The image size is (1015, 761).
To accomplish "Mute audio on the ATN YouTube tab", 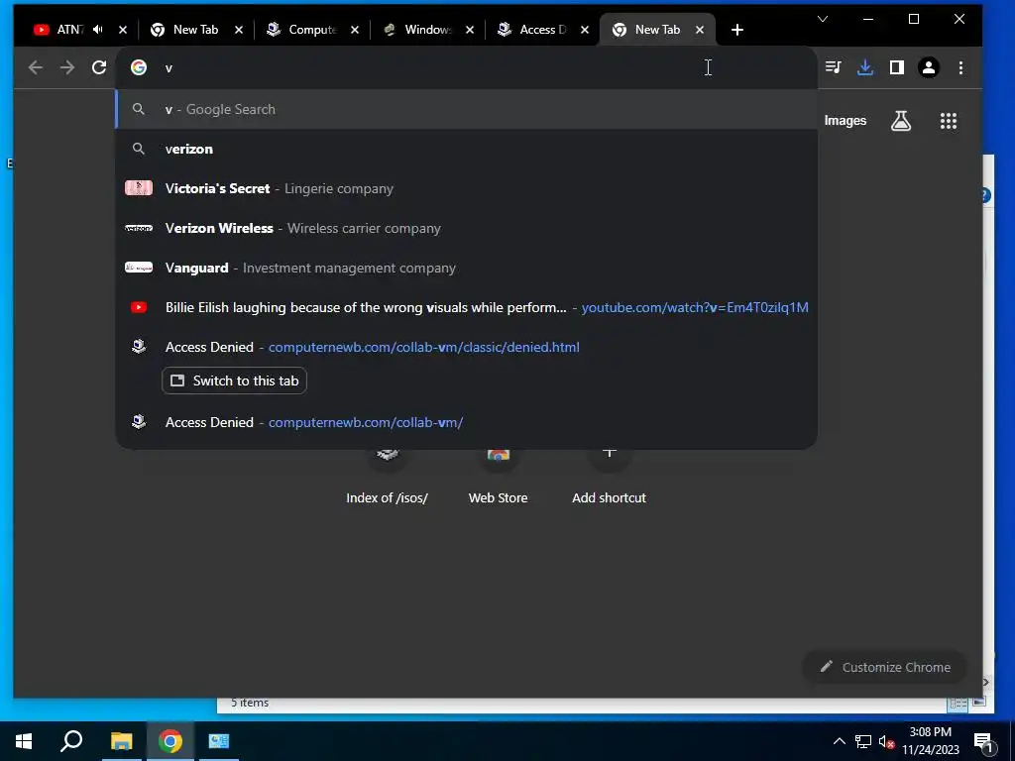I will click(x=98, y=30).
